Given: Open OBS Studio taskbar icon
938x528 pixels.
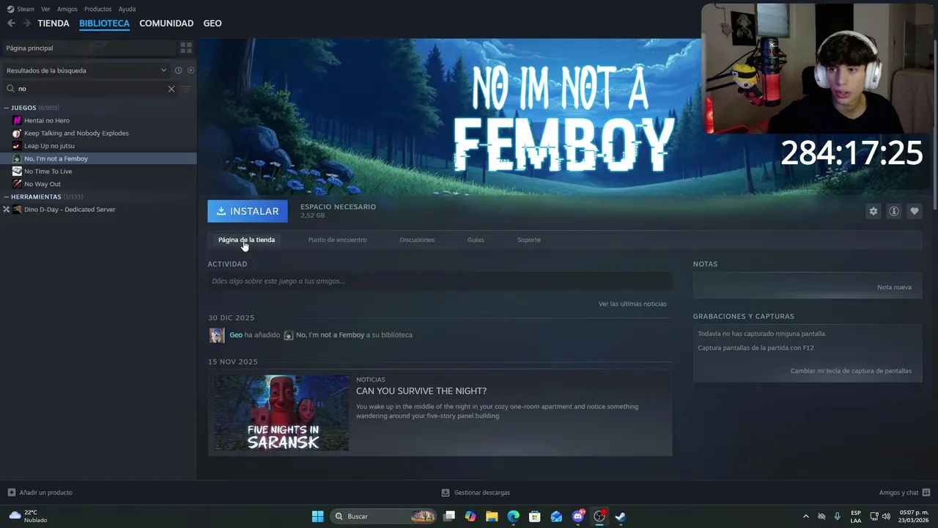Looking at the screenshot, I should pyautogui.click(x=599, y=516).
